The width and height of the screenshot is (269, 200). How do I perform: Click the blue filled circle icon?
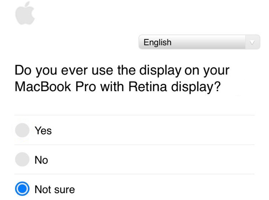(x=22, y=189)
